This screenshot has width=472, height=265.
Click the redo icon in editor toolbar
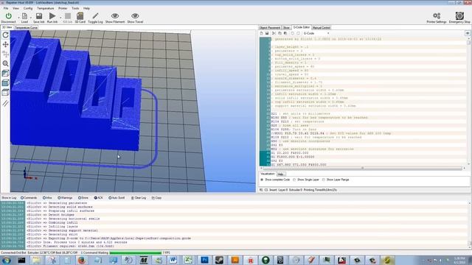[x=298, y=33]
